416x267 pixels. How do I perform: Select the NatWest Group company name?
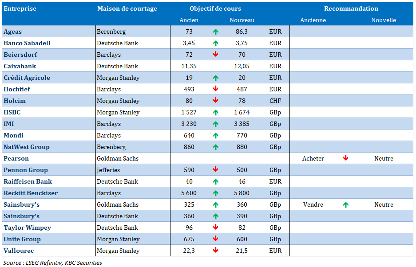point(27,147)
